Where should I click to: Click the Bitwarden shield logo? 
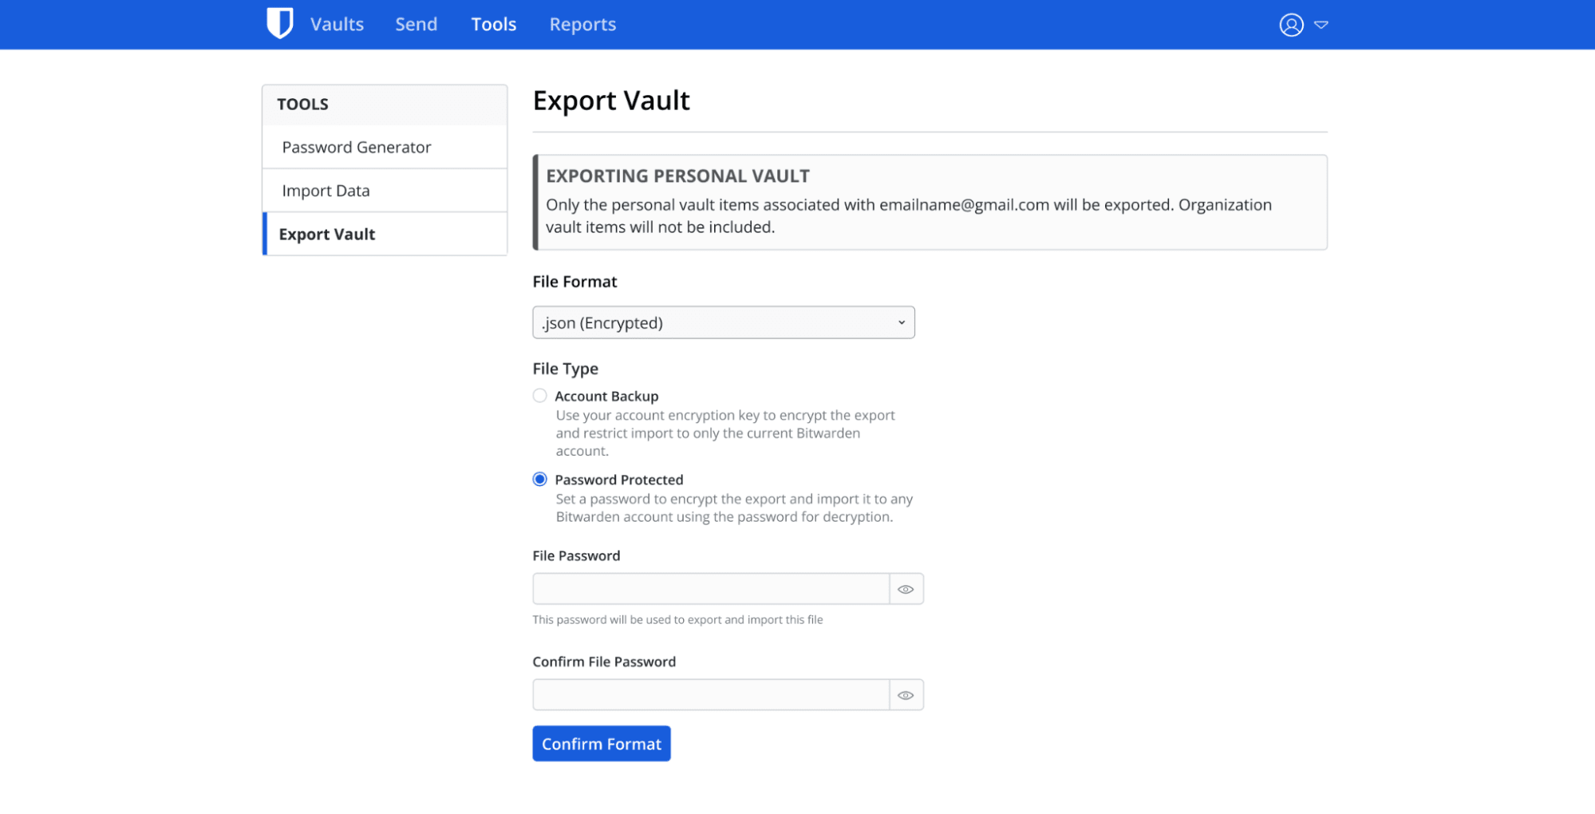click(x=279, y=23)
